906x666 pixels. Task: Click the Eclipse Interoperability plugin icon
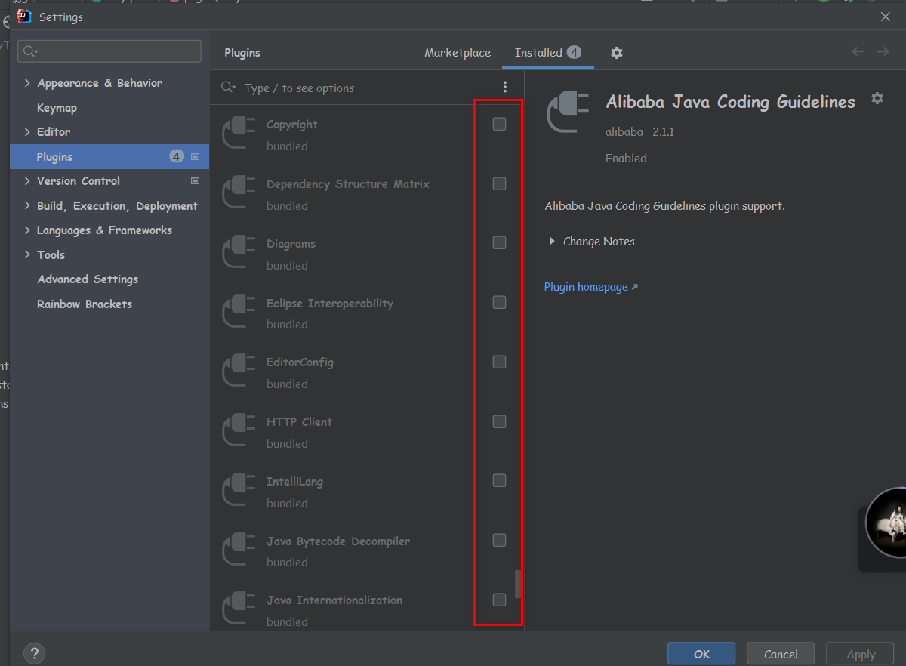(x=239, y=311)
